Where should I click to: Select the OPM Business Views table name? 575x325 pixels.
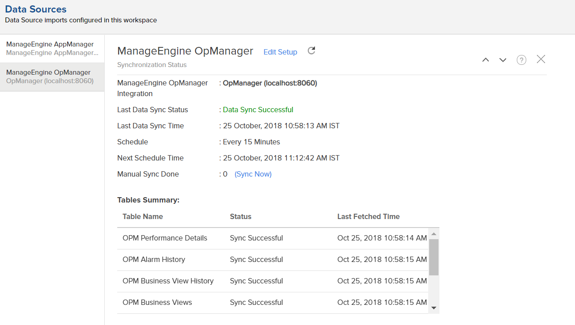point(157,302)
